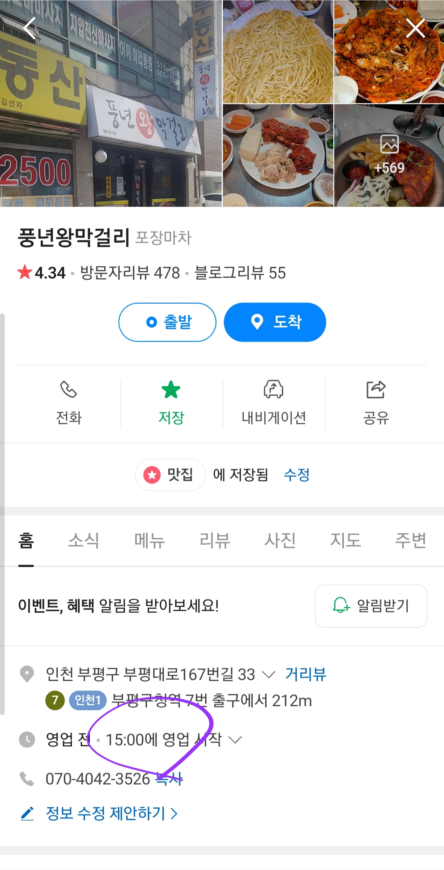The height and width of the screenshot is (870, 444).
Task: Click the storefront main photo
Action: click(x=111, y=103)
